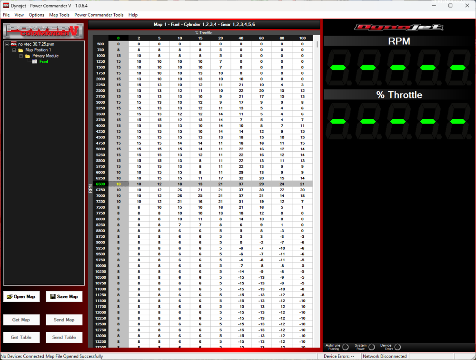The image size is (476, 360).
Task: Click the AutoTune Running indicator light
Action: (x=346, y=347)
